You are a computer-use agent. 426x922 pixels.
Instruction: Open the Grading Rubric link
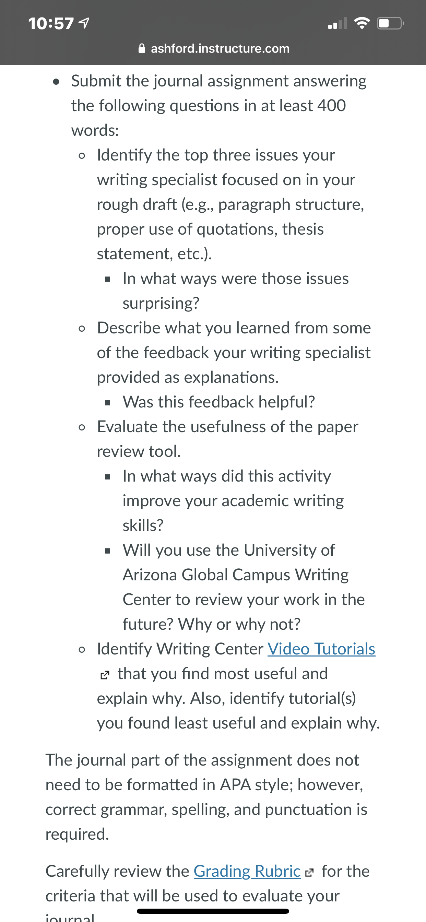[x=247, y=871]
